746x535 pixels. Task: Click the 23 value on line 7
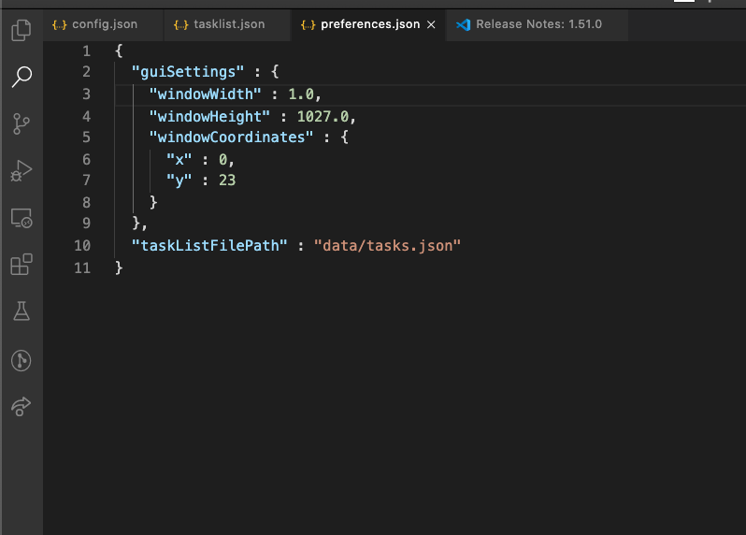227,180
